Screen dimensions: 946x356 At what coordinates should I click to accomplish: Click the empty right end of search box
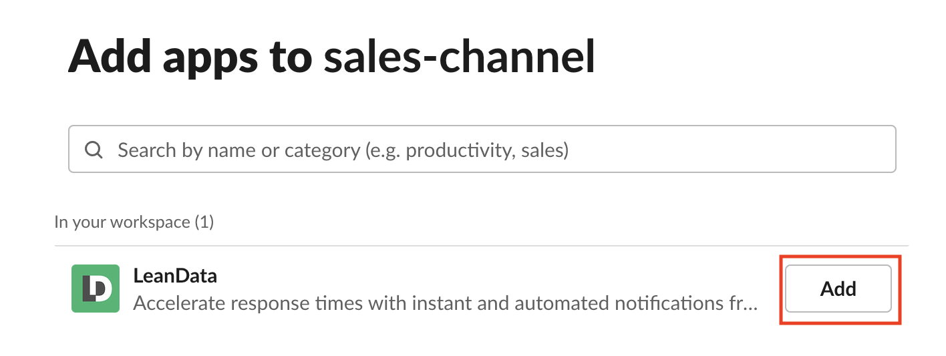[x=802, y=150]
